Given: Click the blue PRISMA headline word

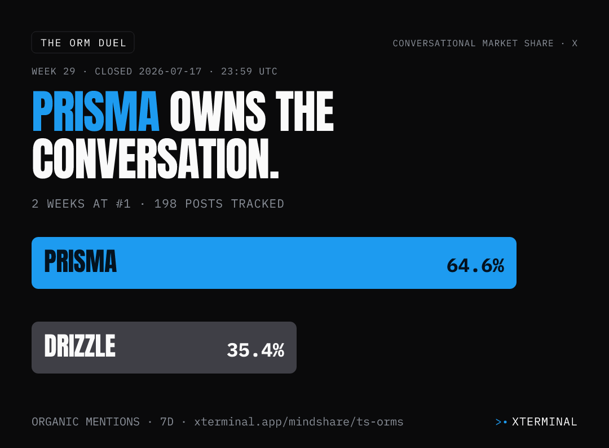Looking at the screenshot, I should (95, 112).
